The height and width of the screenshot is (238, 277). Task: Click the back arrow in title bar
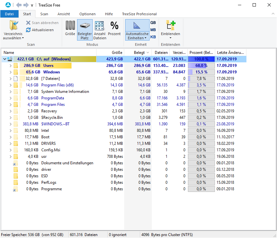point(19,5)
